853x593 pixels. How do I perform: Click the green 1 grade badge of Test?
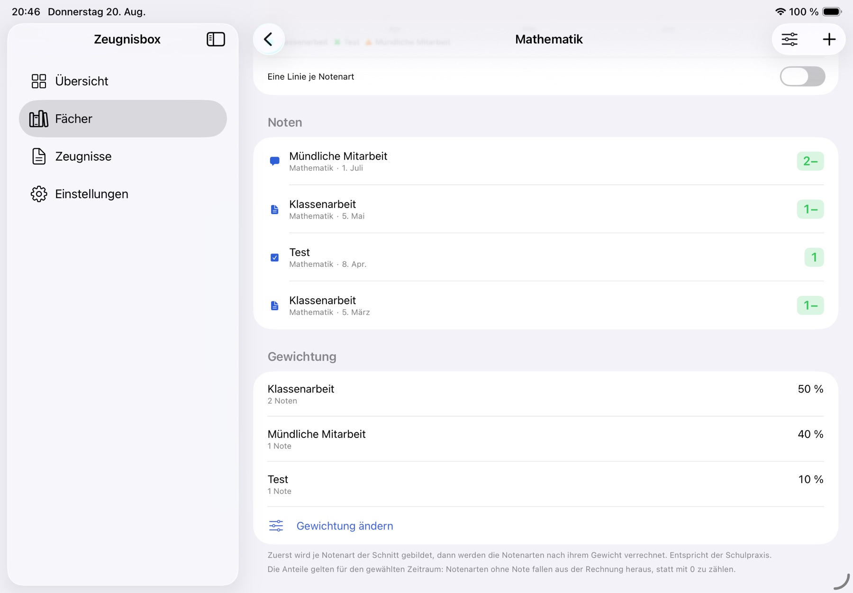pyautogui.click(x=814, y=257)
